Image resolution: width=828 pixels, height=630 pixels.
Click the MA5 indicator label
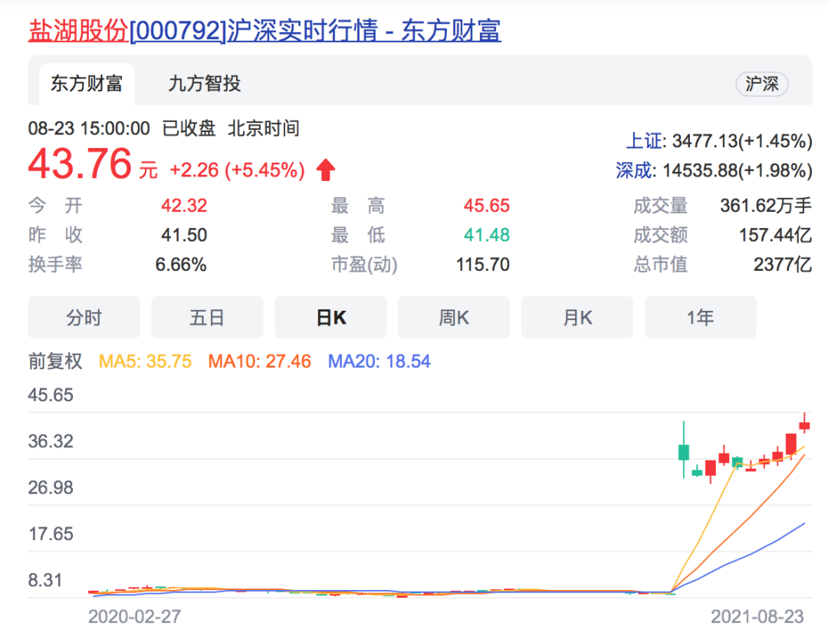pyautogui.click(x=145, y=361)
